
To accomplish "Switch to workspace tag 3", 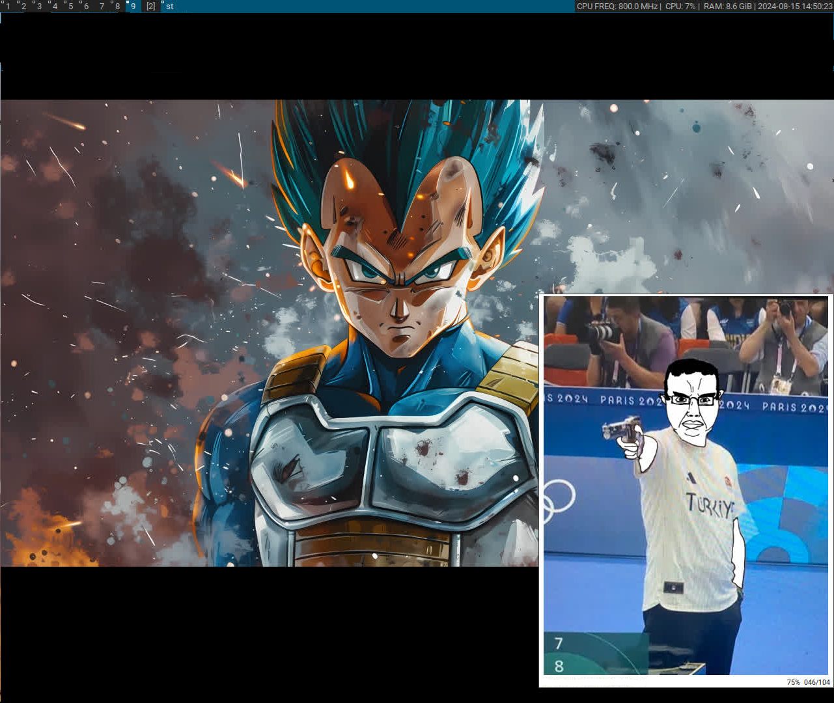I will 39,6.
